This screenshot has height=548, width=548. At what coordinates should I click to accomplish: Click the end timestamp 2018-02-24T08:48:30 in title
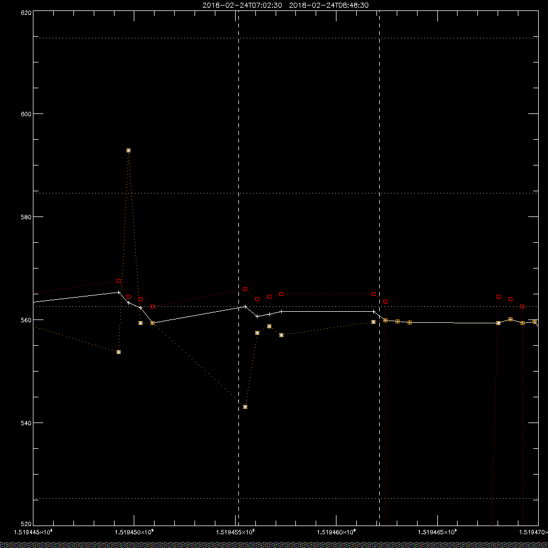coord(329,5)
